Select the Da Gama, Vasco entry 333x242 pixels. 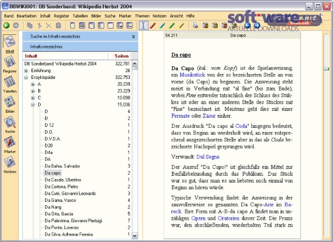click(x=60, y=200)
